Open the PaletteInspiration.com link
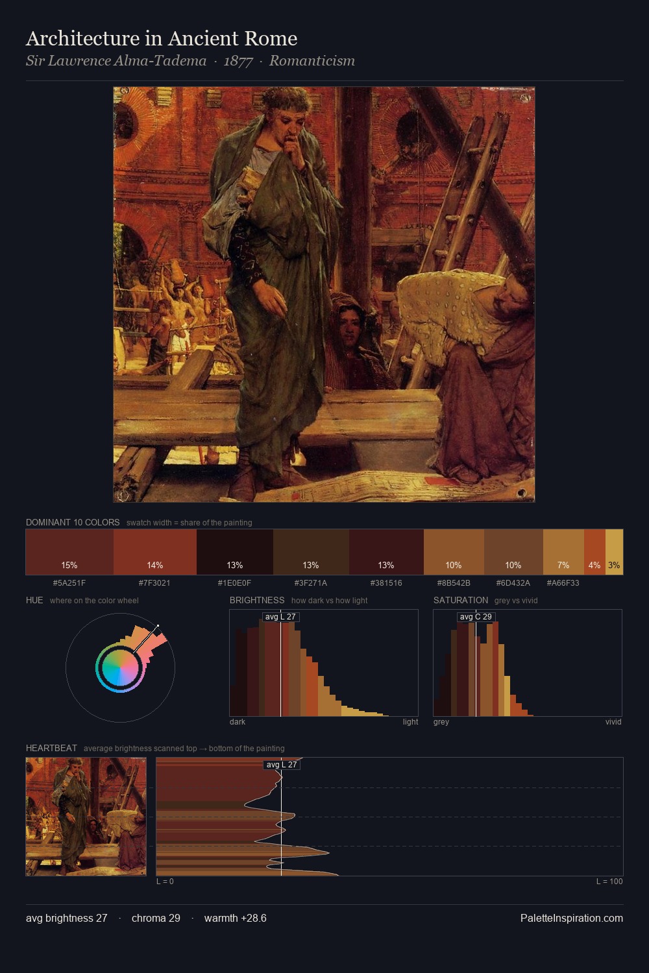649x973 pixels. pyautogui.click(x=572, y=918)
